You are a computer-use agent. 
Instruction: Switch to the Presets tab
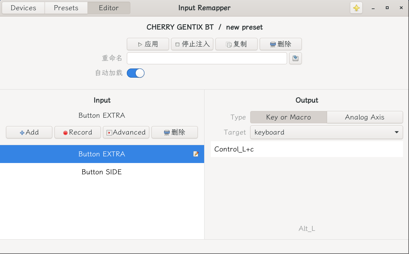(x=66, y=8)
